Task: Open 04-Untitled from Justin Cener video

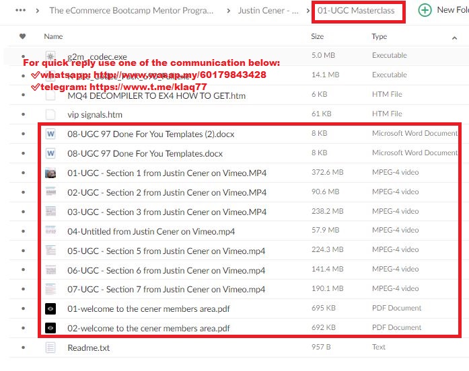Action: click(151, 231)
